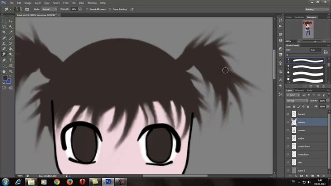Select the Eraser tool
The image size is (331, 186).
point(4,49)
